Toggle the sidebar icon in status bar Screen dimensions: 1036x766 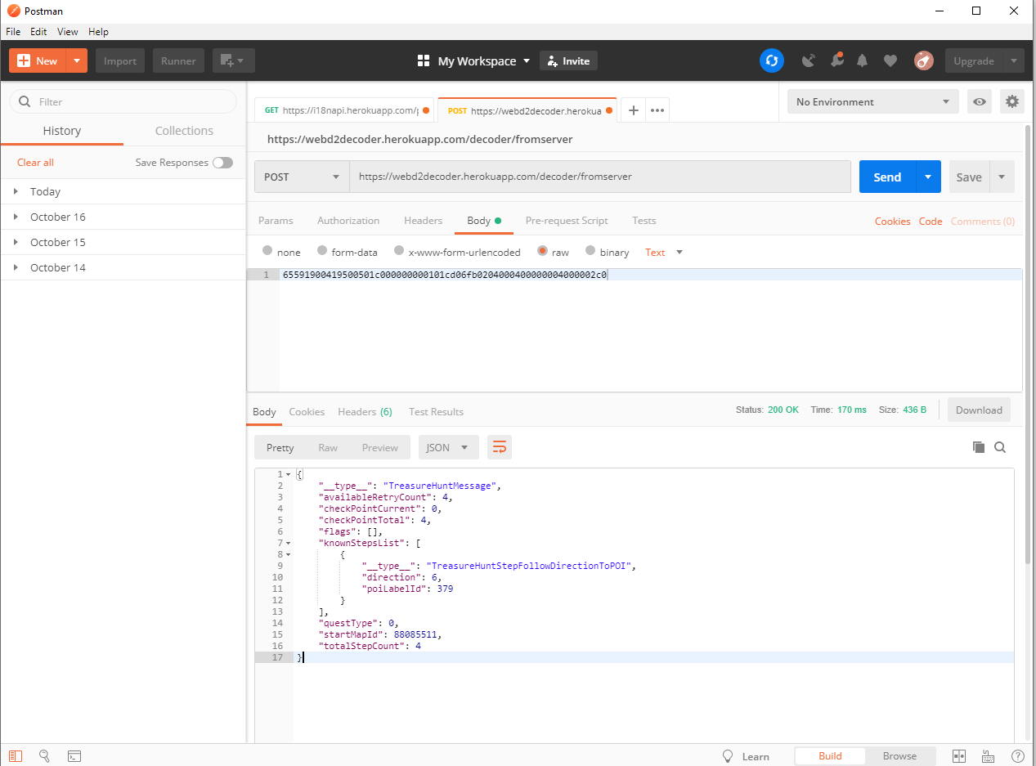[16, 756]
